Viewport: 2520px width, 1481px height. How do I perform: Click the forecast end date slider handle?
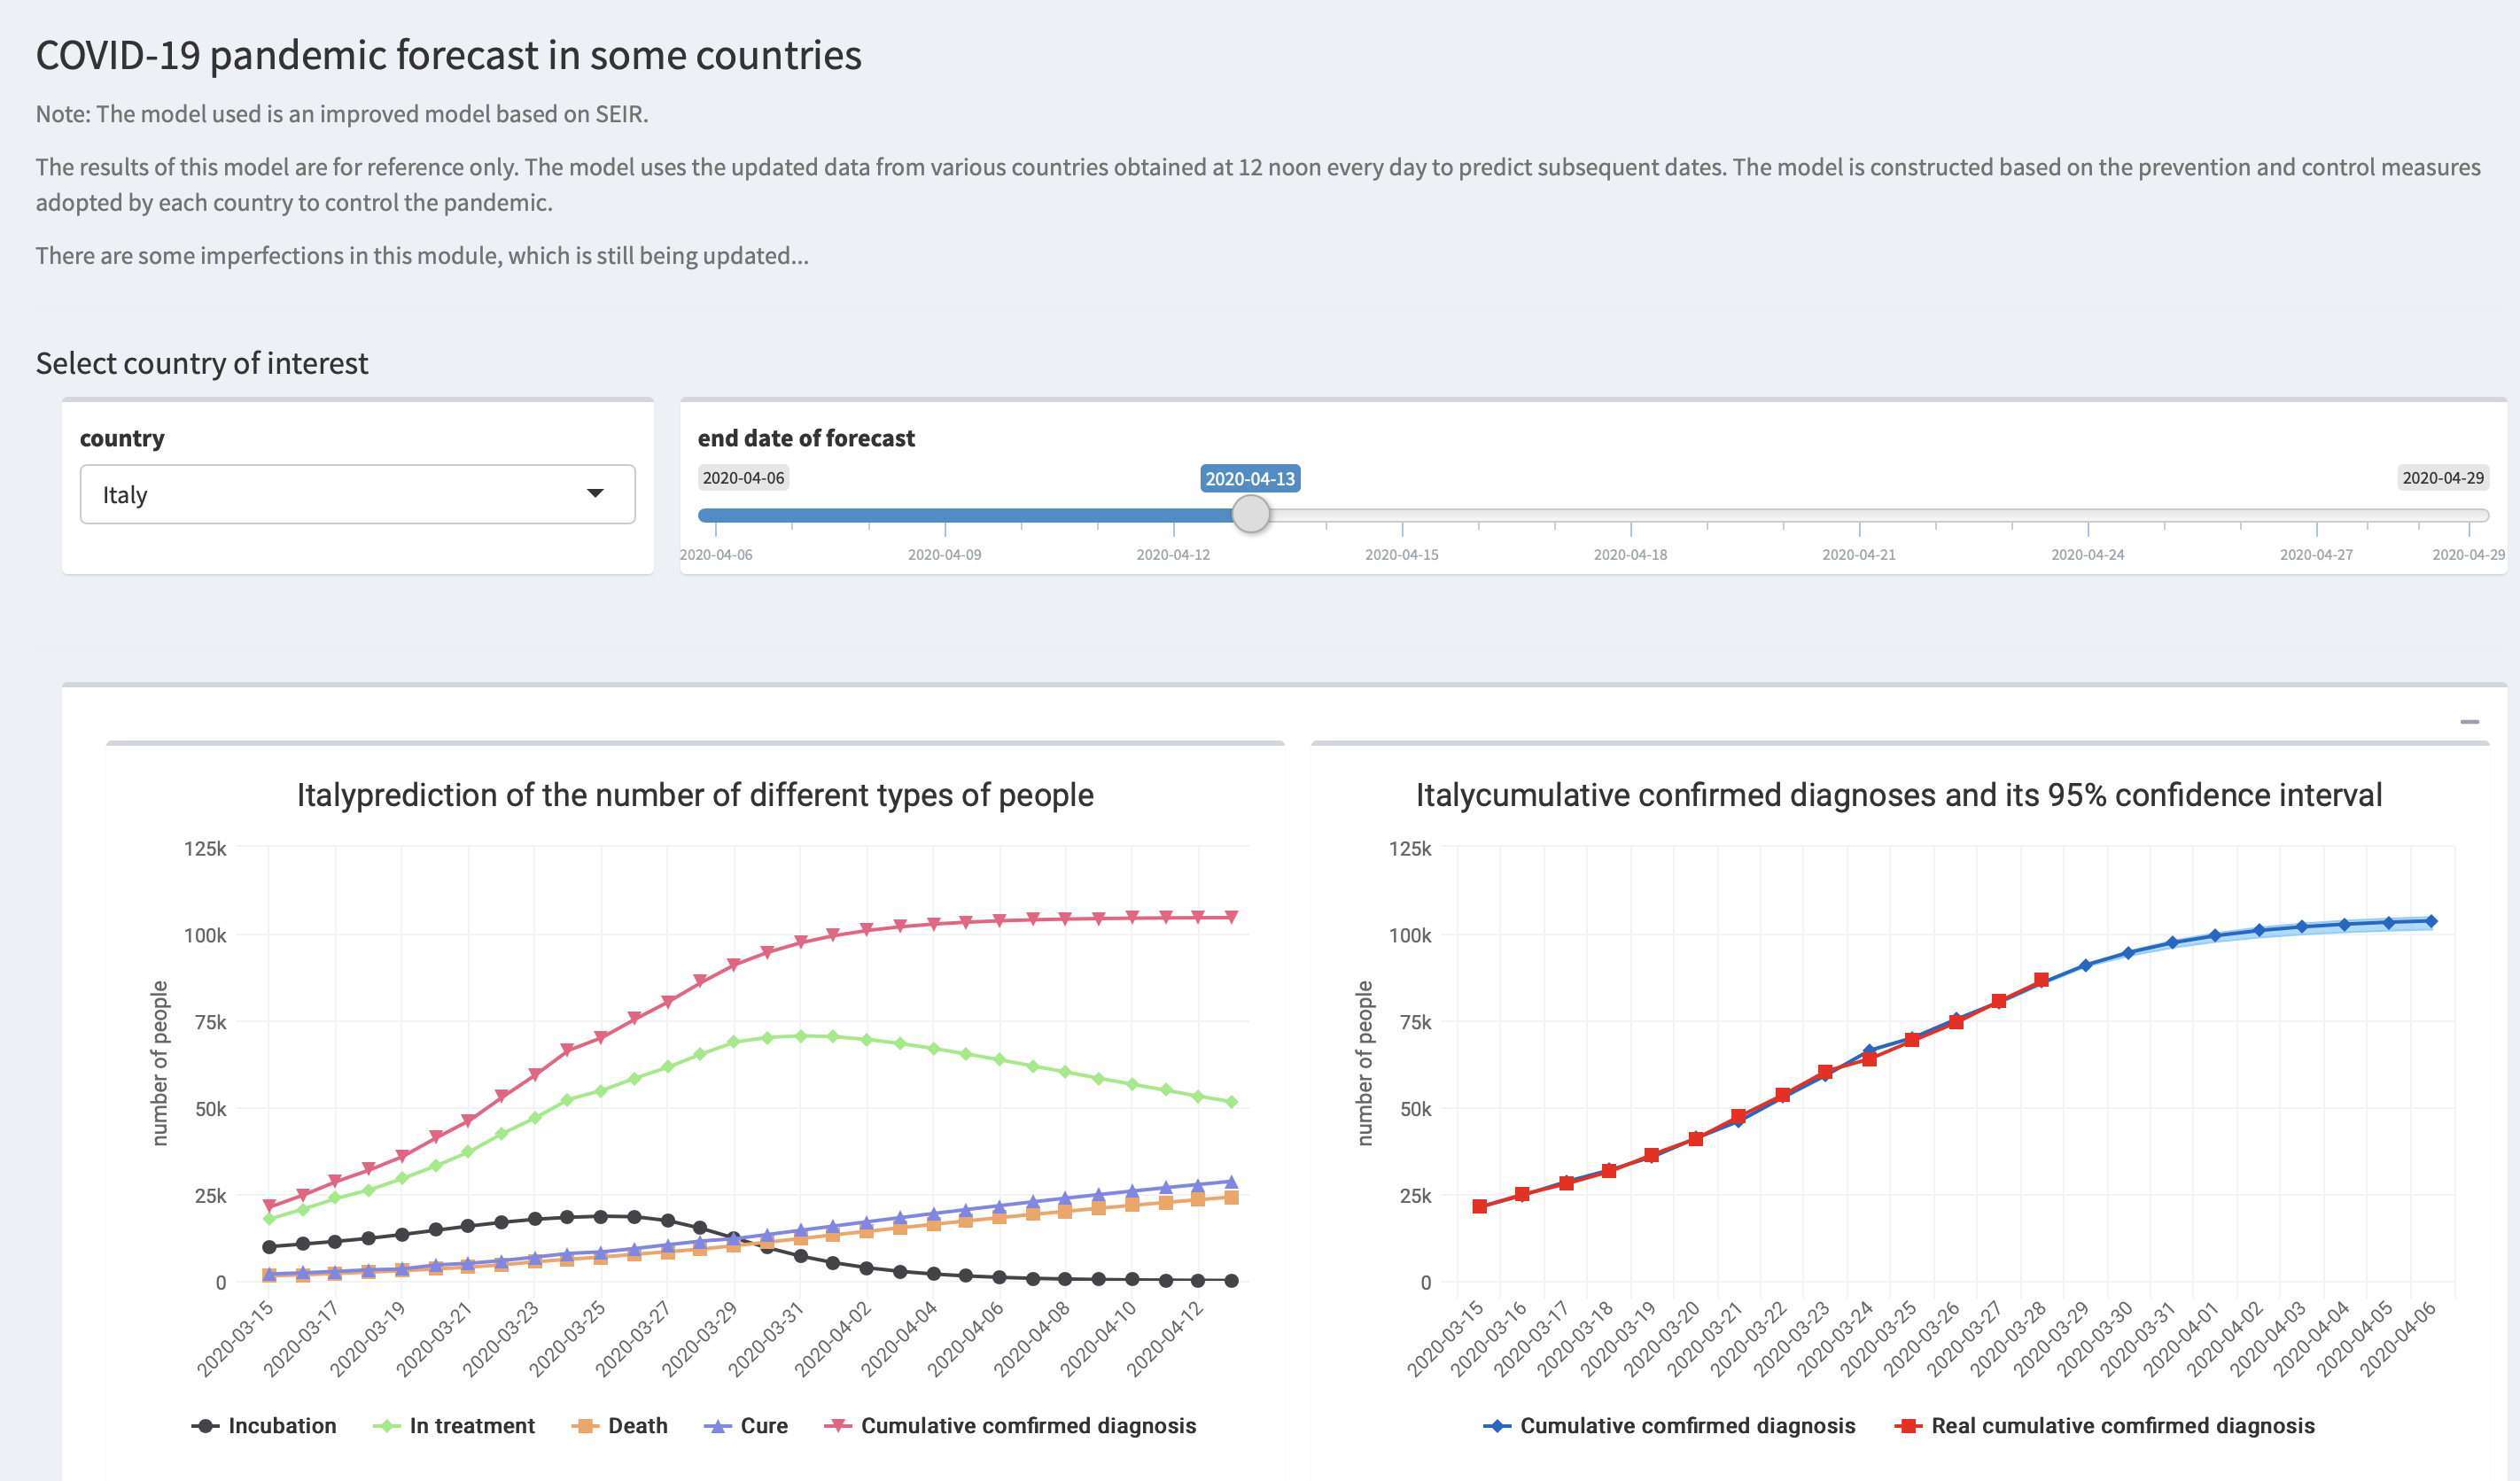pyautogui.click(x=1250, y=515)
